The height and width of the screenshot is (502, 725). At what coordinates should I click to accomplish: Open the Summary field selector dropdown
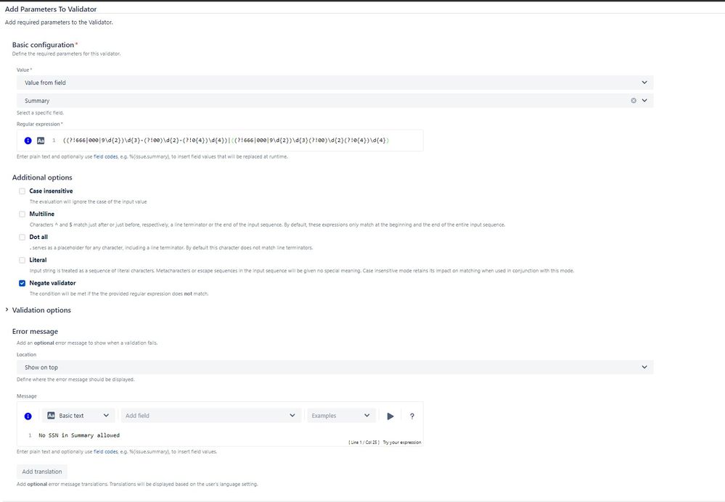335,101
